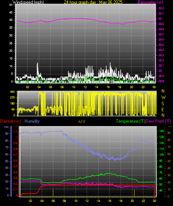
Task: Select the "29.2" barometer axis value
Action: [161, 60]
